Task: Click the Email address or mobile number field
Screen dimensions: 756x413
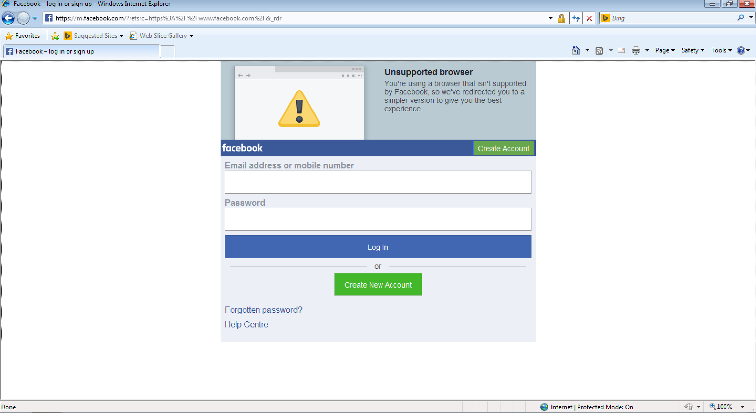Action: click(378, 182)
